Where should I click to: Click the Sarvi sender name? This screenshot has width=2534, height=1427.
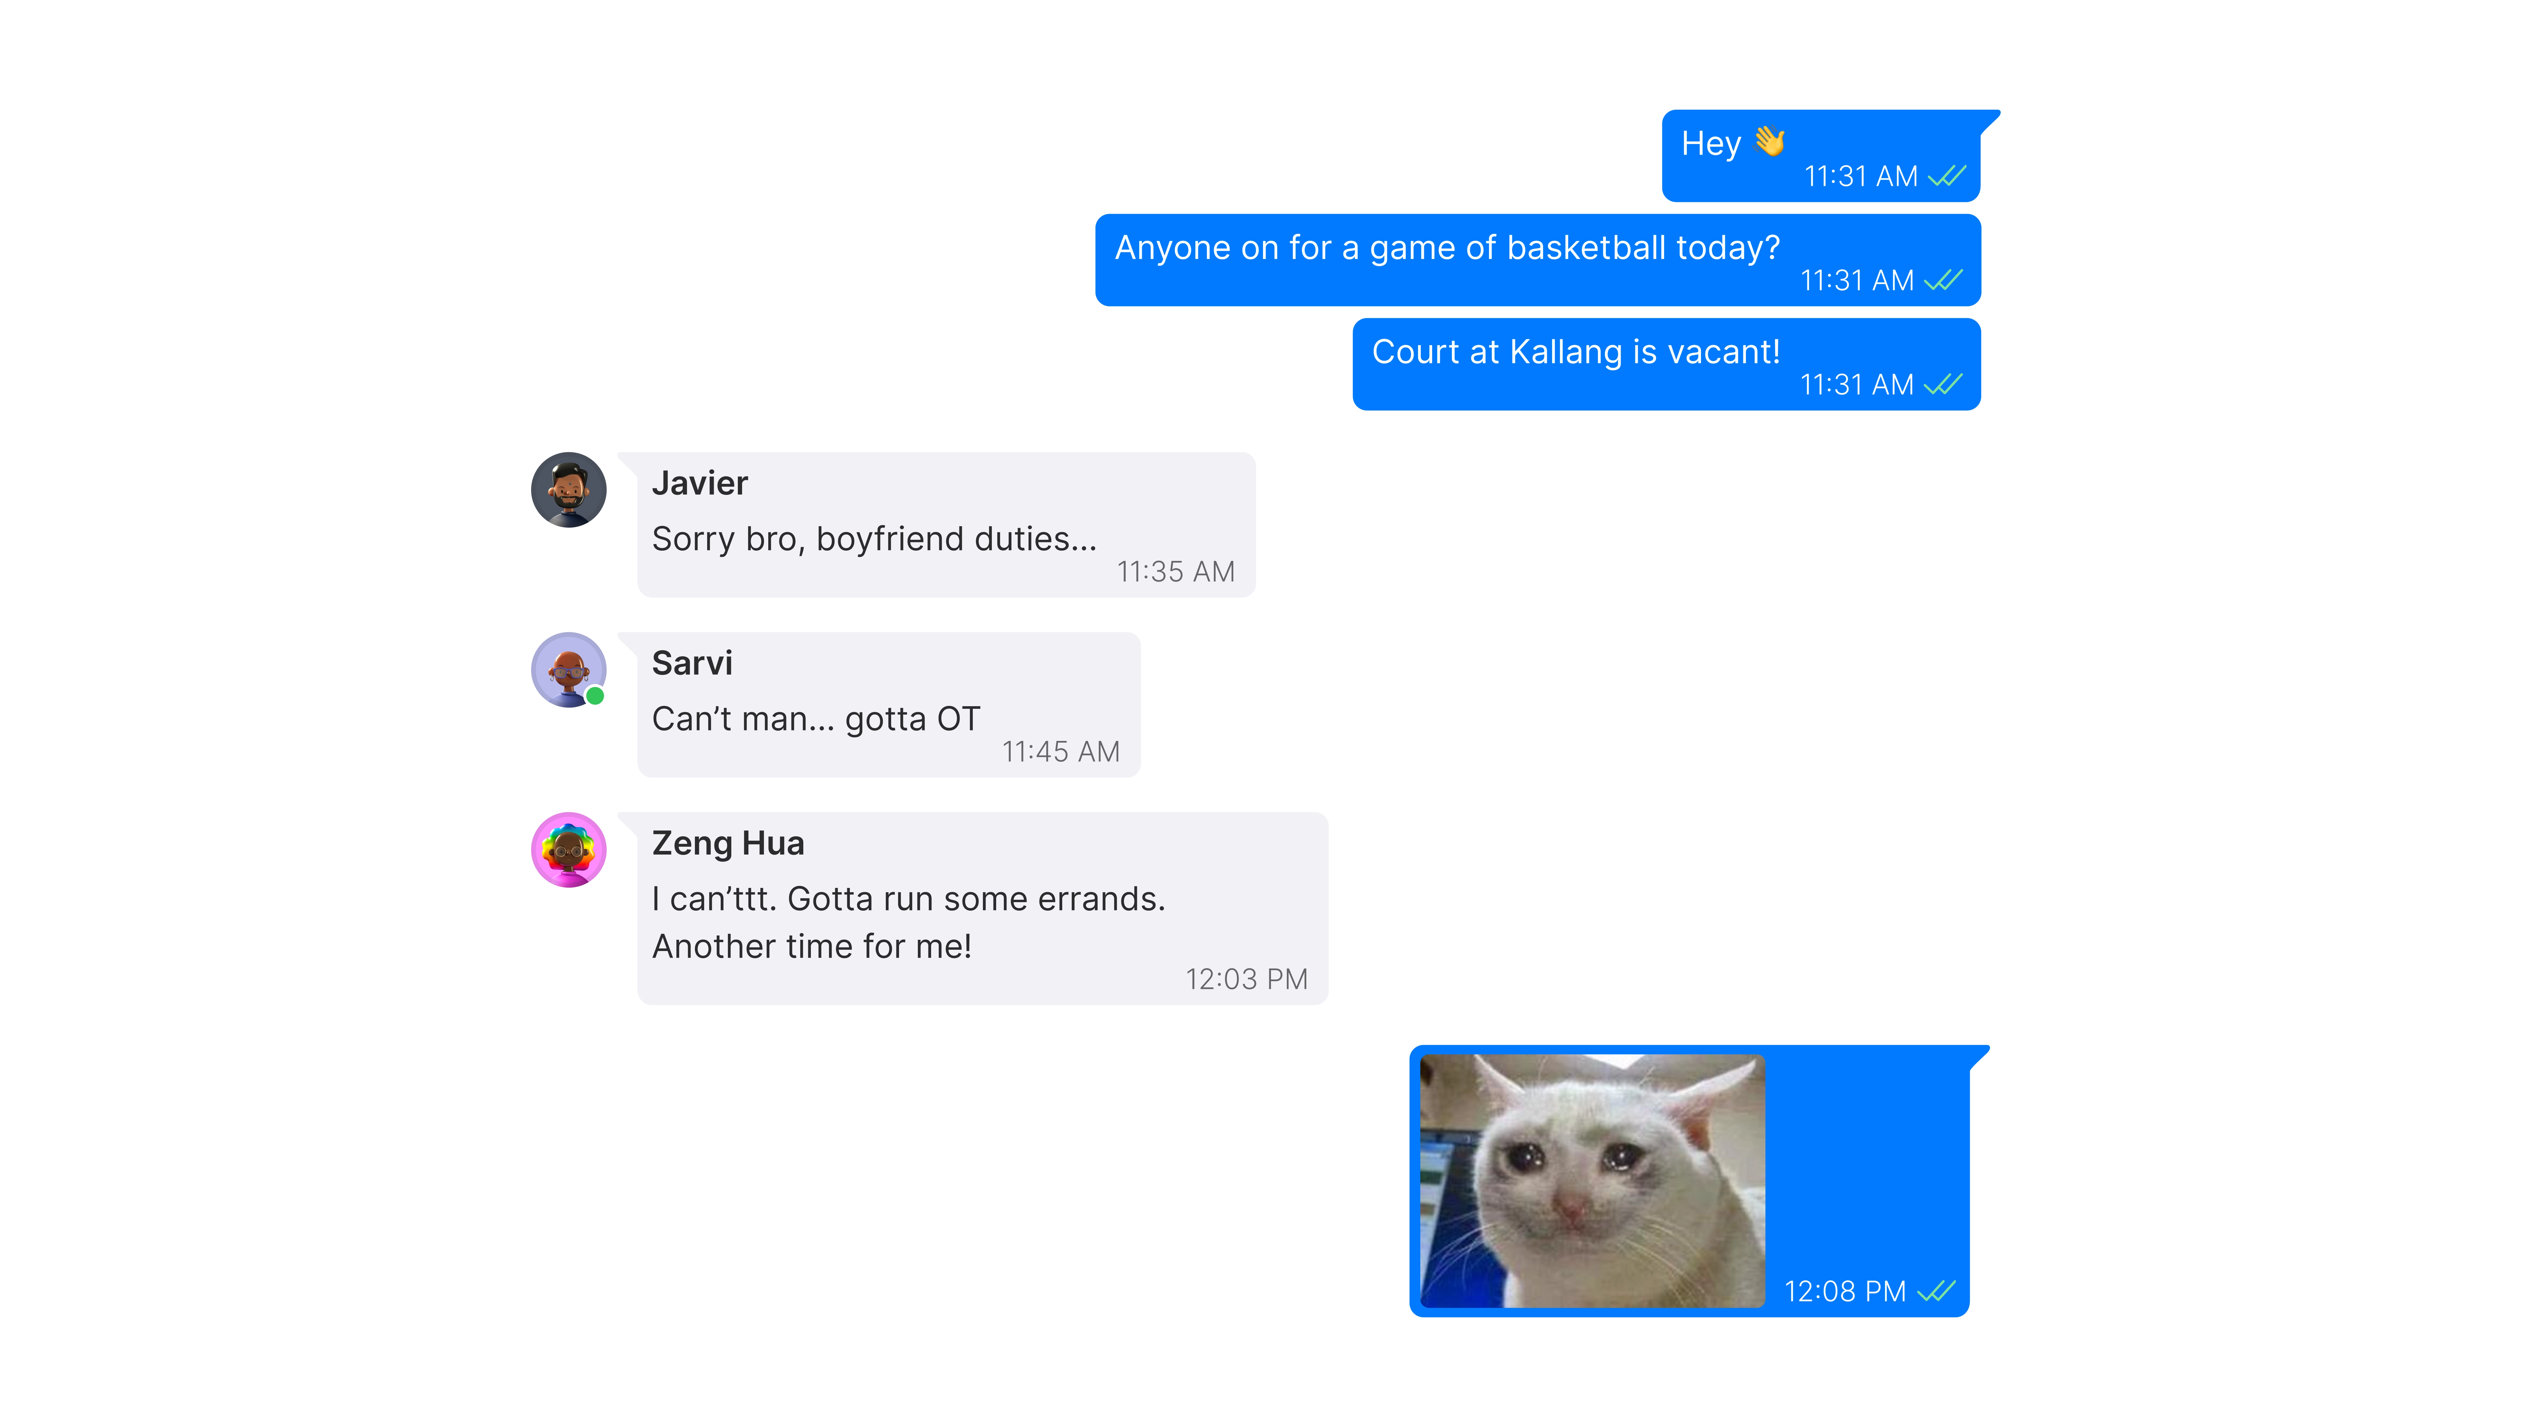click(693, 663)
